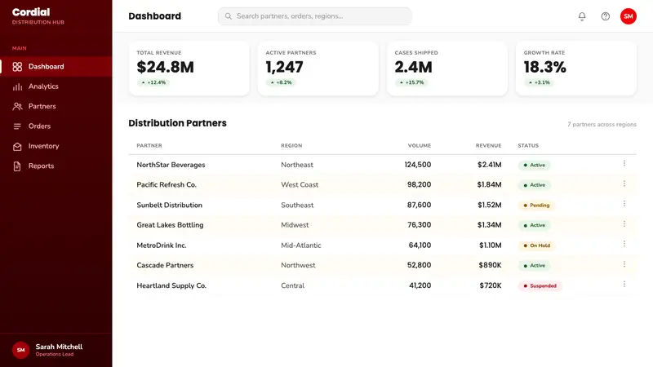
Task: Focus the search partners, orders, regions field
Action: (315, 16)
